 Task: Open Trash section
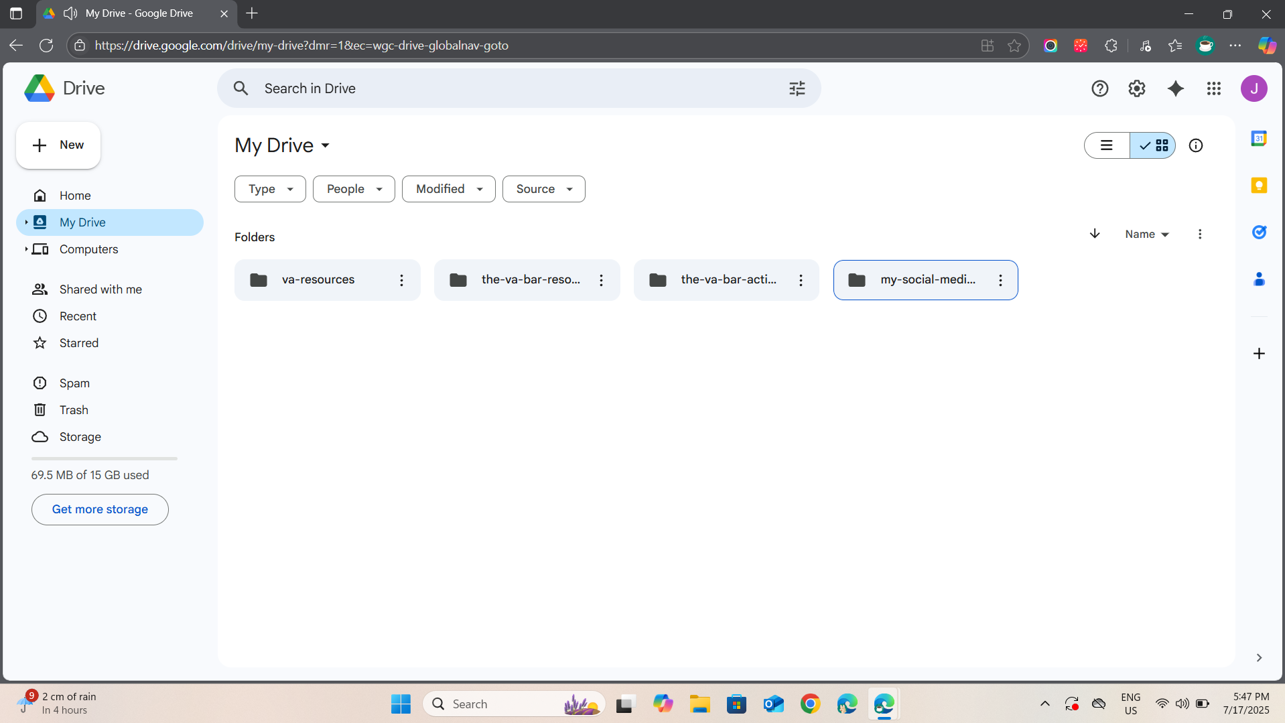110,410
